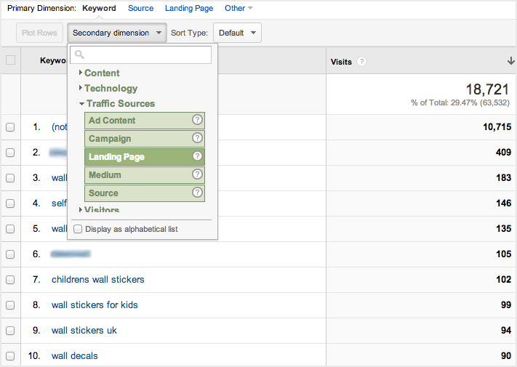Click help icon beside Campaign option
The width and height of the screenshot is (517, 367).
[196, 139]
